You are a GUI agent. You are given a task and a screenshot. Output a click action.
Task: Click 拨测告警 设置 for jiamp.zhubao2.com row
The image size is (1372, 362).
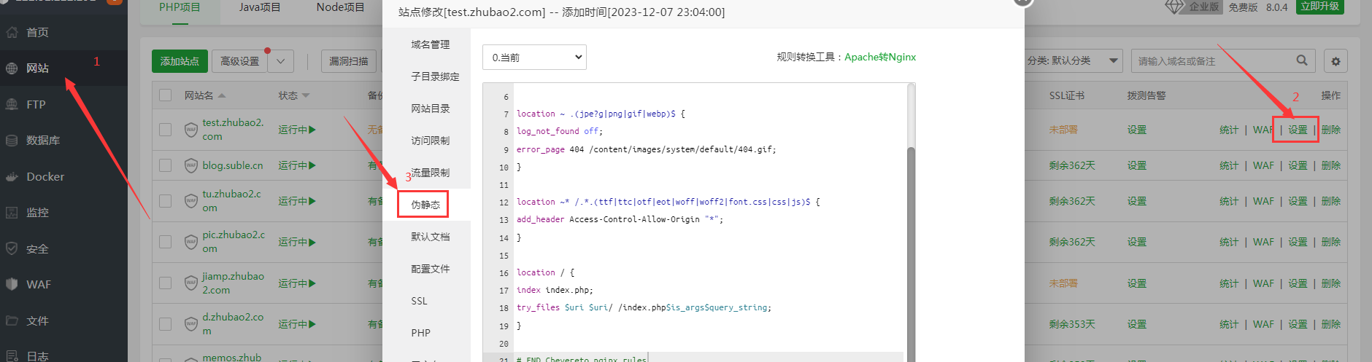(1137, 283)
